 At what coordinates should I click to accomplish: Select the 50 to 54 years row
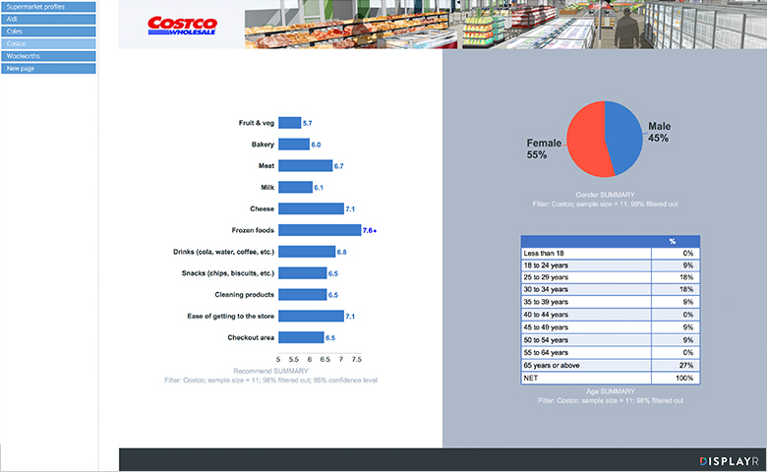611,340
